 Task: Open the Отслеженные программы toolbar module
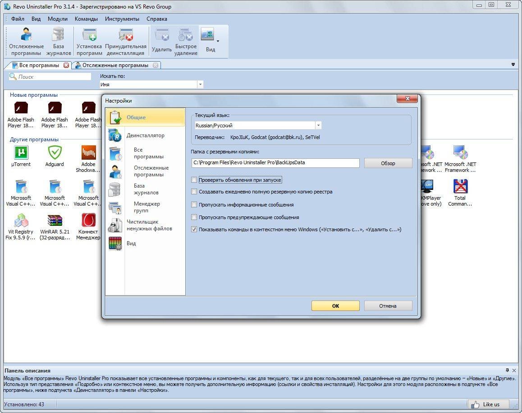click(x=26, y=41)
